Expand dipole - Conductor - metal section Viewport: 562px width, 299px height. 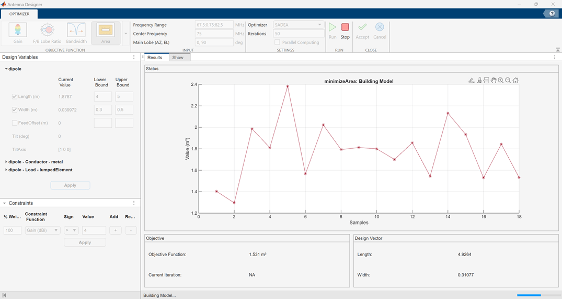pos(6,162)
